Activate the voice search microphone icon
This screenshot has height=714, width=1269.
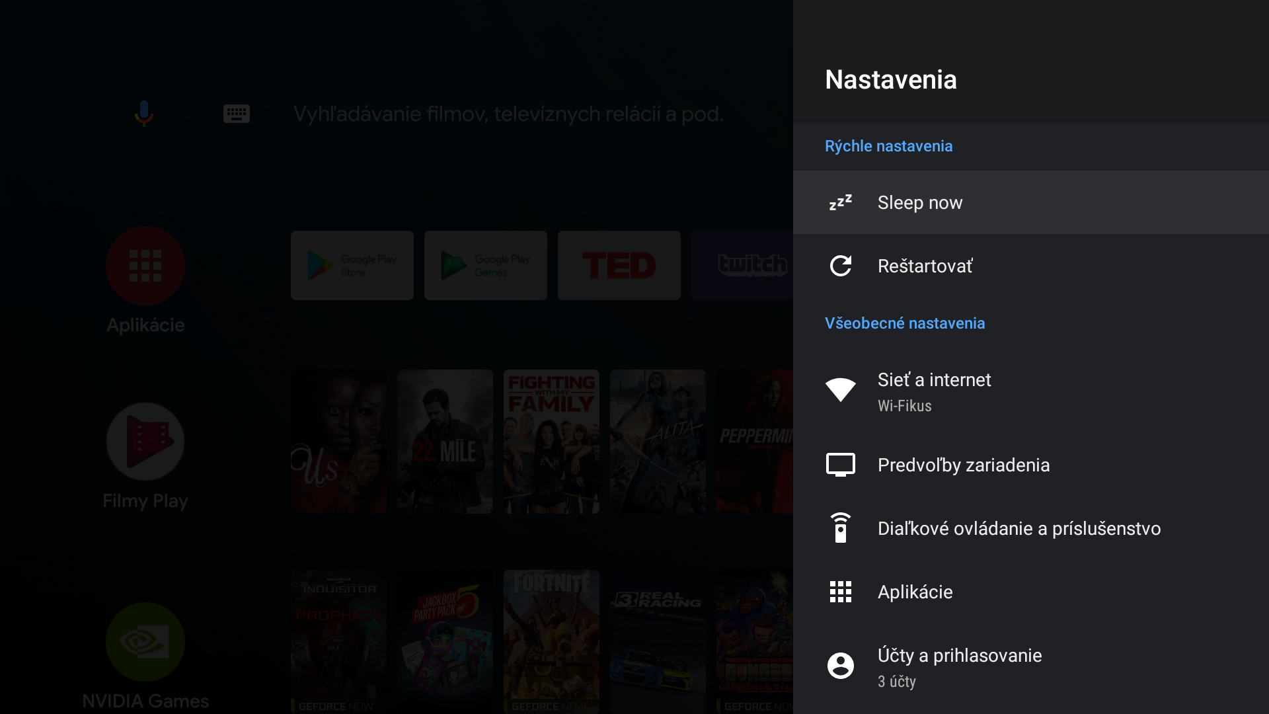144,114
